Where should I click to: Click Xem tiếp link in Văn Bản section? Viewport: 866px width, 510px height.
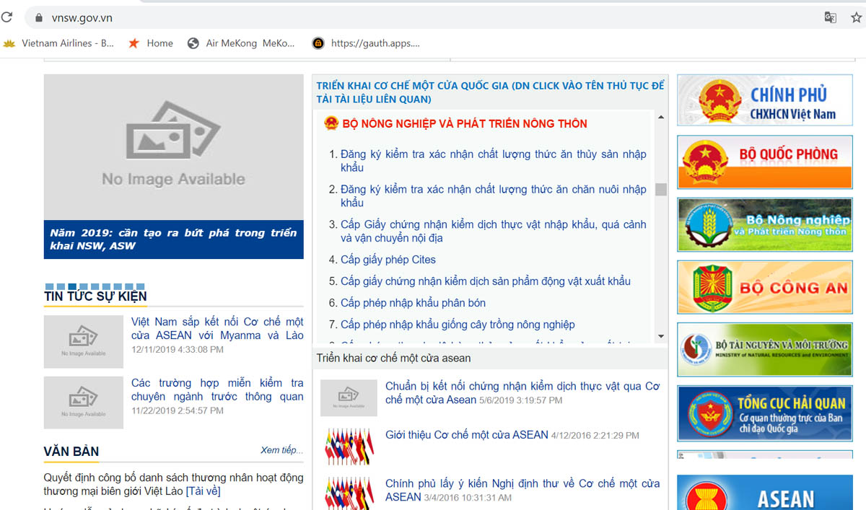[x=282, y=450]
